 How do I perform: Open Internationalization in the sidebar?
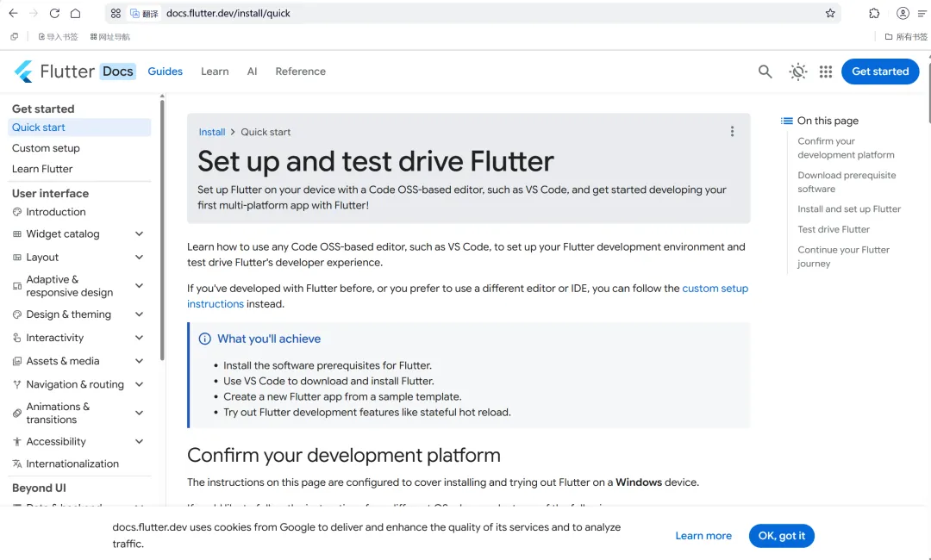pyautogui.click(x=72, y=464)
